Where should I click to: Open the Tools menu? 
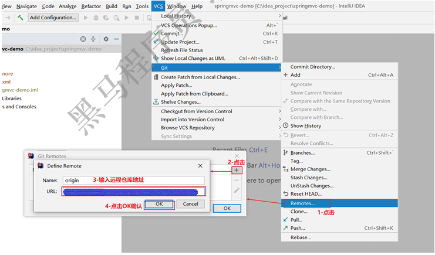tap(142, 6)
